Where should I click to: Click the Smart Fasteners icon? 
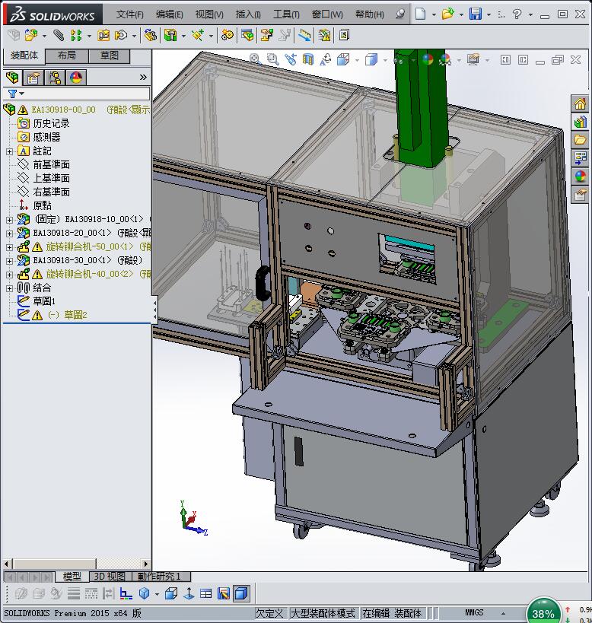103,35
